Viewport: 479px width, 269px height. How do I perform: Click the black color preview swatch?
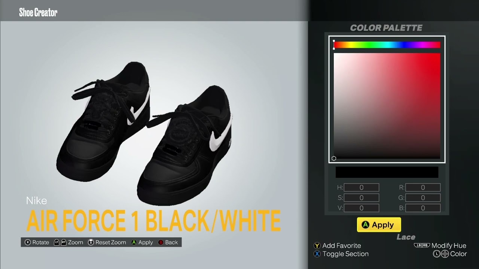(387, 172)
